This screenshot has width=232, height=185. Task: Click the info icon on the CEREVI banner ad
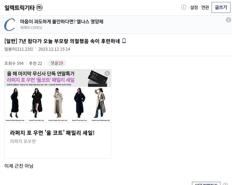coord(228,19)
